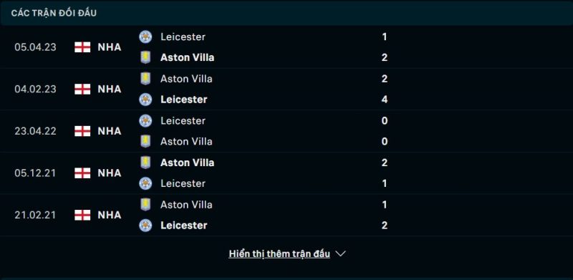Select NHA league label for 05.12.21 match

click(110, 173)
